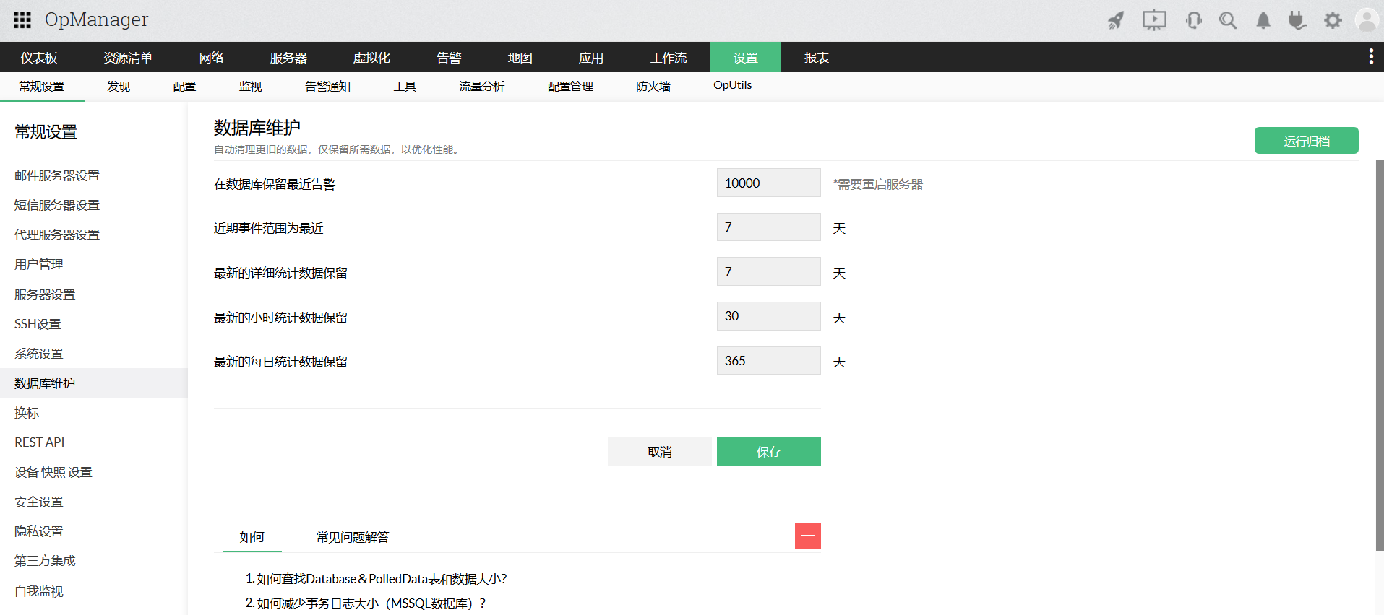Open 代理服务器设置 in sidebar
Image resolution: width=1384 pixels, height=615 pixels.
coord(57,235)
